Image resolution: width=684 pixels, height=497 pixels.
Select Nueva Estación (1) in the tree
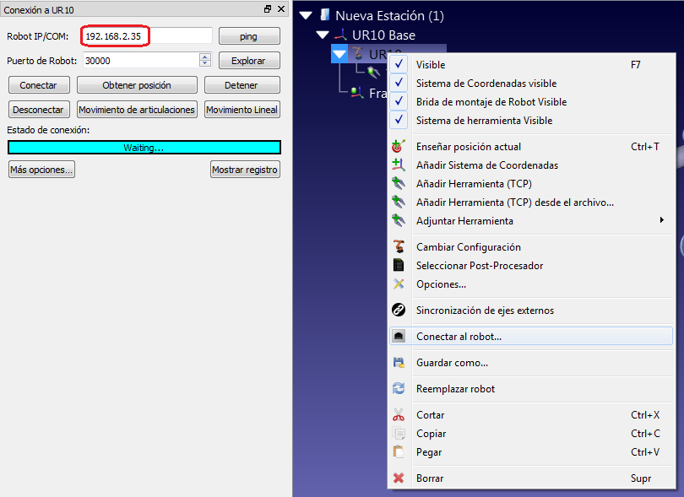pos(389,16)
